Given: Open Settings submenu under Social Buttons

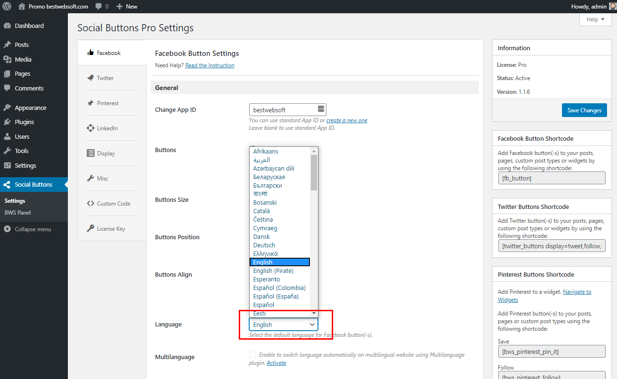Looking at the screenshot, I should click(15, 201).
